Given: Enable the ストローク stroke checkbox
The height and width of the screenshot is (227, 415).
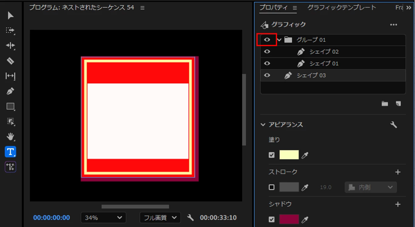Looking at the screenshot, I should (272, 187).
